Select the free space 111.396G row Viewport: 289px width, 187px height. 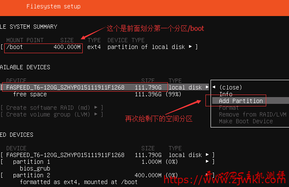97,94
